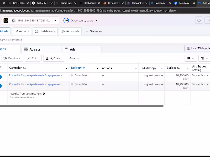The image size is (210, 157).
Task: Open Budget column options arrow
Action: [x=188, y=68]
